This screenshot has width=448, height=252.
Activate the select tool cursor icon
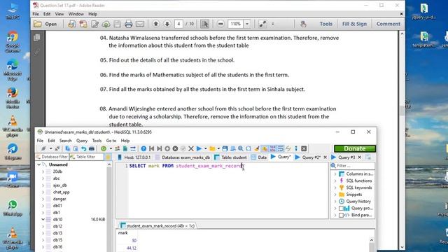205,24
